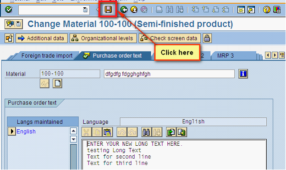Click the create new text document icon
Viewport: 286px width, 170px height.
coord(57,83)
